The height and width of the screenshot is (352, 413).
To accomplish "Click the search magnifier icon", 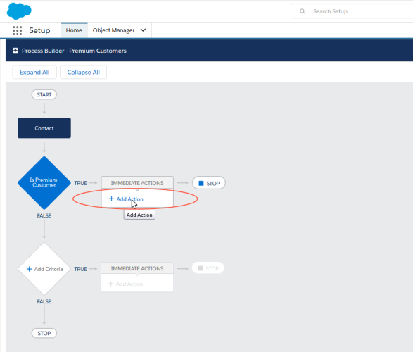I will point(303,11).
